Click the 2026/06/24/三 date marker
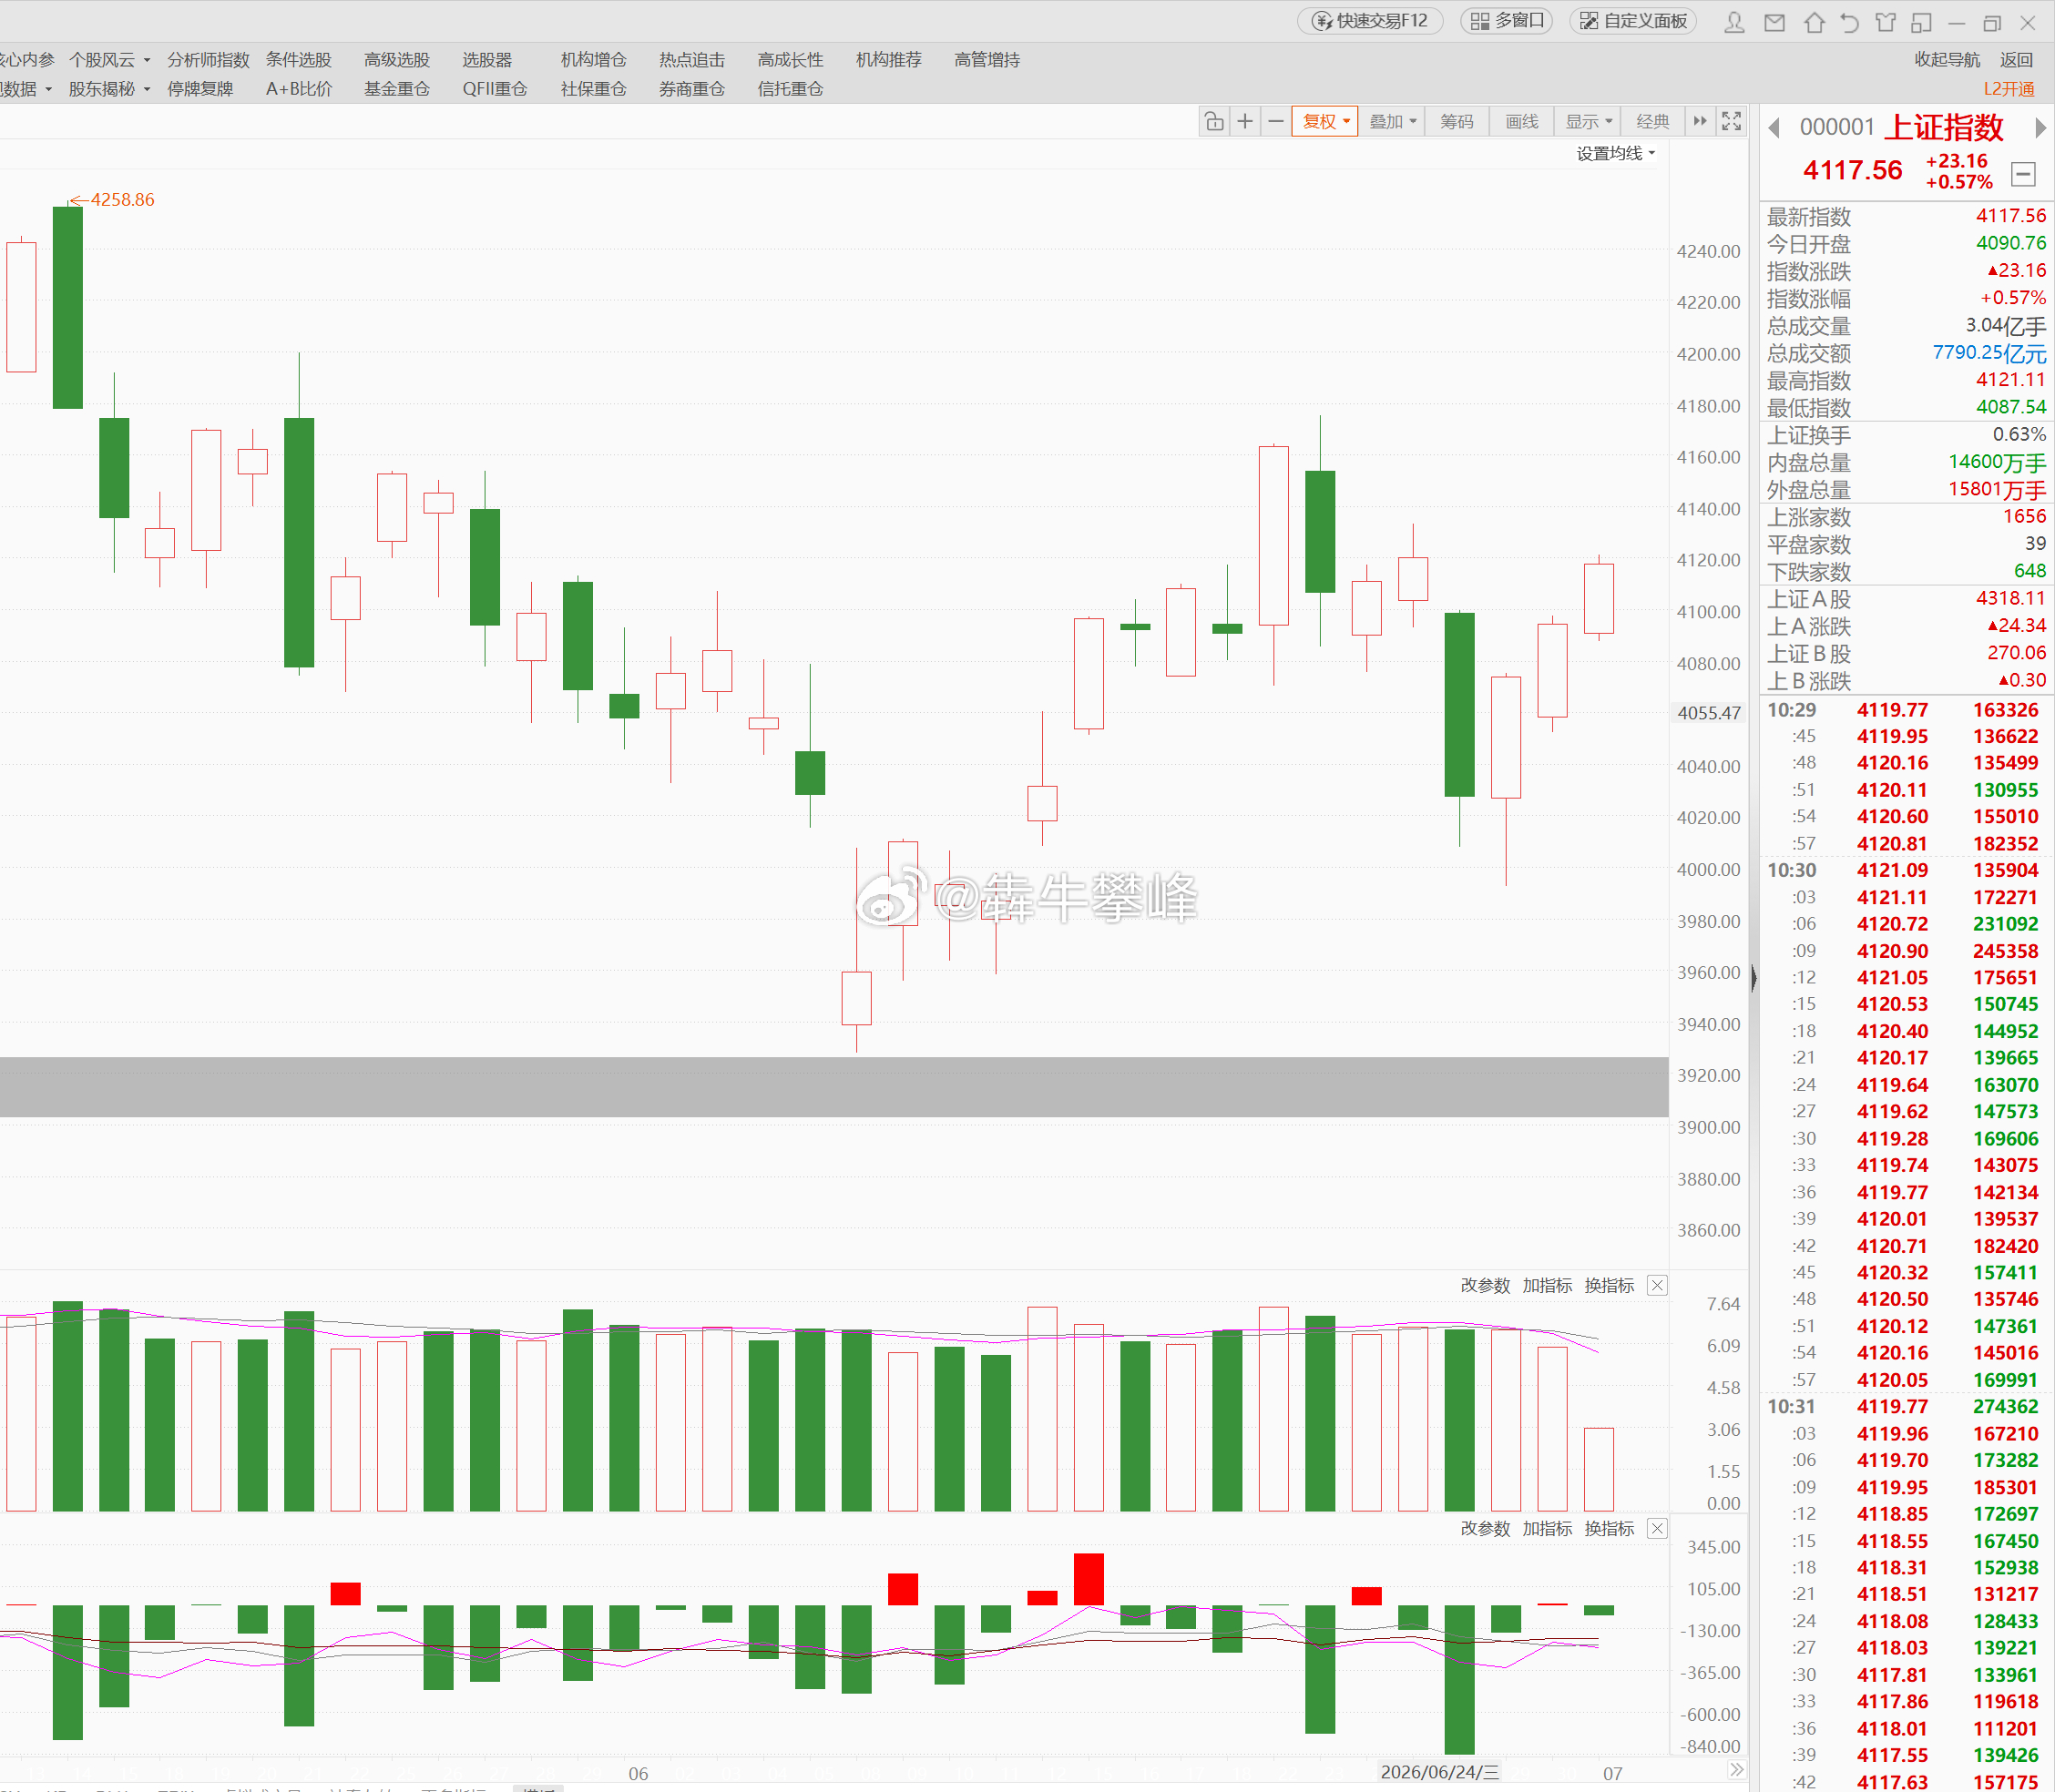The width and height of the screenshot is (2055, 1792). click(x=1440, y=1772)
